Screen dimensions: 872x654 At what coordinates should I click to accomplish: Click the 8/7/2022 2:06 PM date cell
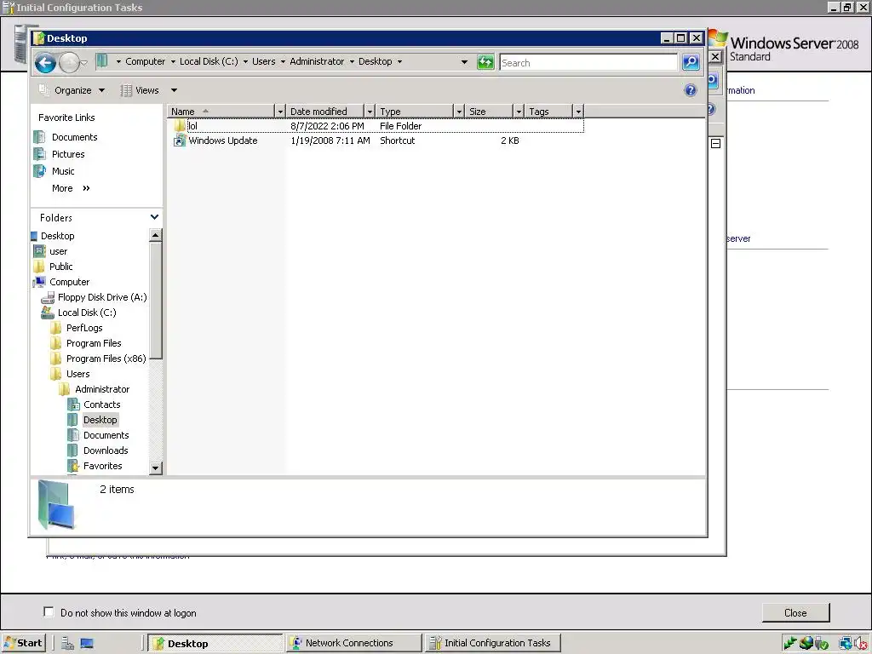(x=327, y=126)
